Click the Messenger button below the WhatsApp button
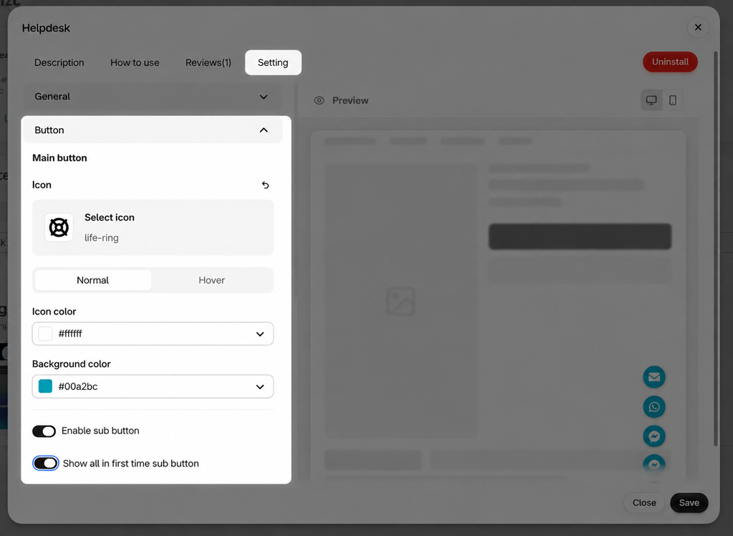The height and width of the screenshot is (536, 733). click(654, 436)
